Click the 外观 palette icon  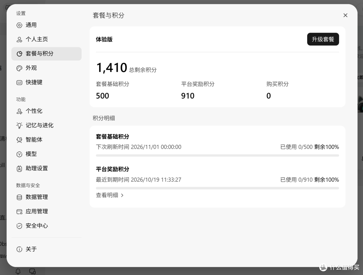[19, 68]
